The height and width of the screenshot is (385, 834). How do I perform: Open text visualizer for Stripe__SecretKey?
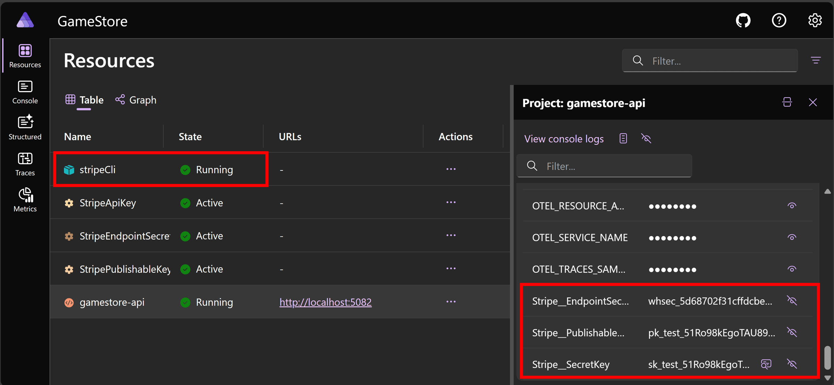[x=766, y=364]
